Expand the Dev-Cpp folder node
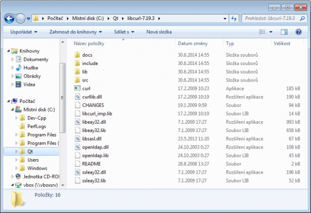Screen dimensions: 311x213 click(17, 118)
